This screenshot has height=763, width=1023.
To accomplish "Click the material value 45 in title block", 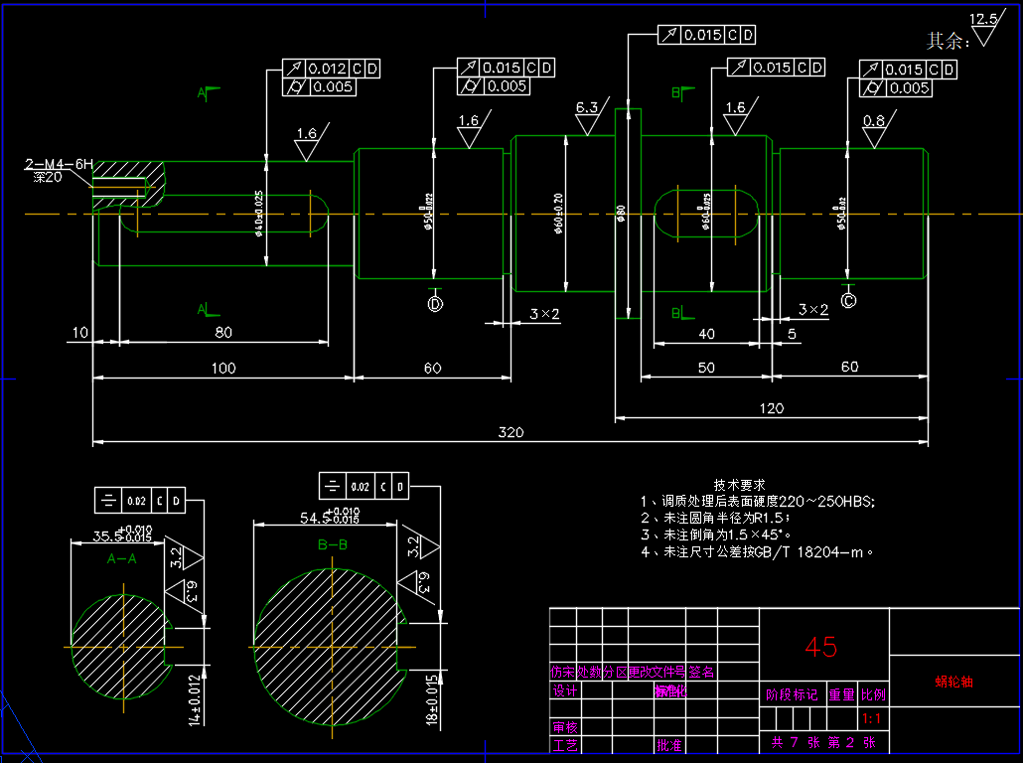I will click(821, 647).
